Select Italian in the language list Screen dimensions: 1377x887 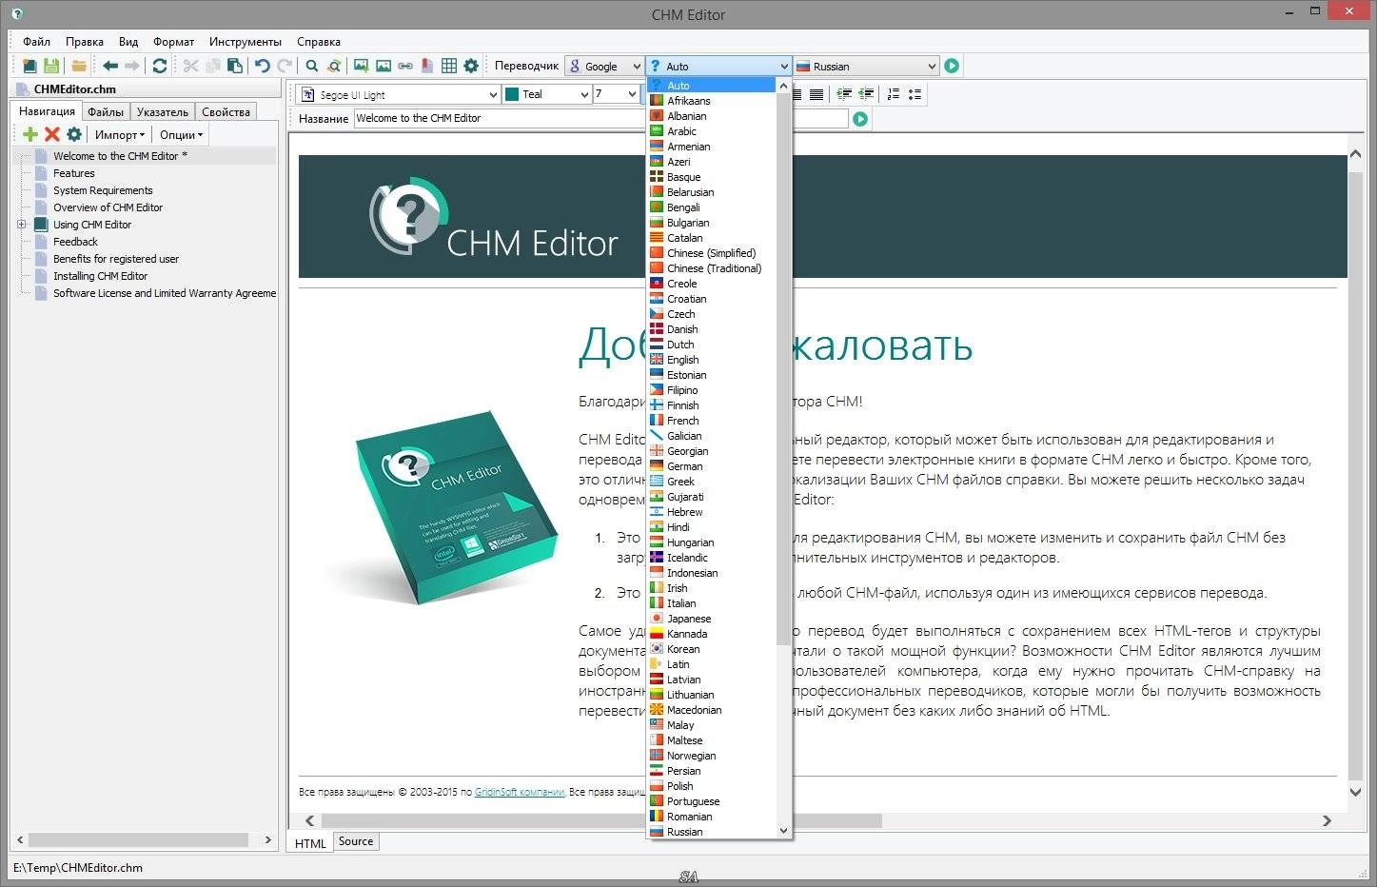pyautogui.click(x=713, y=603)
